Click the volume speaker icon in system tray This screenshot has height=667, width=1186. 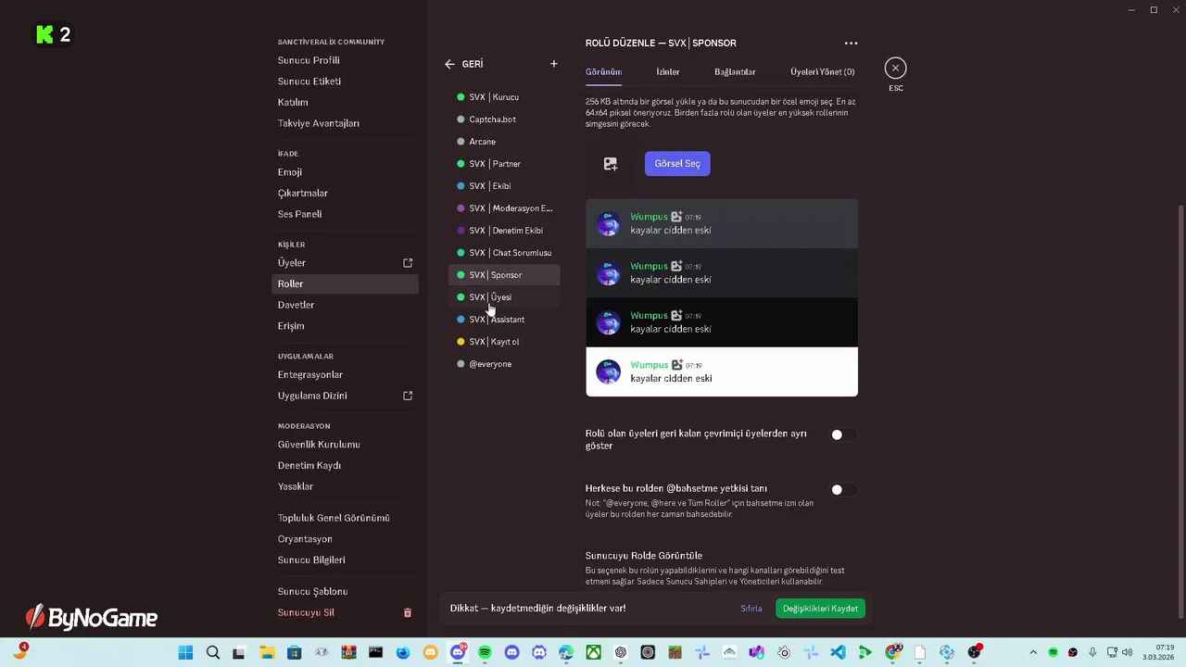(1127, 652)
